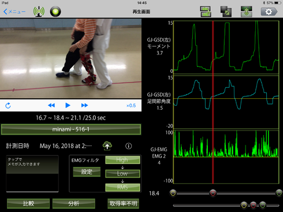This screenshot has width=283, height=212.
Task: Tap the gait video frame
Action: point(70,58)
